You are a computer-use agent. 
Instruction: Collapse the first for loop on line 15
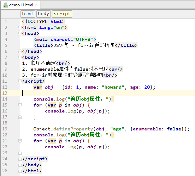(20, 105)
